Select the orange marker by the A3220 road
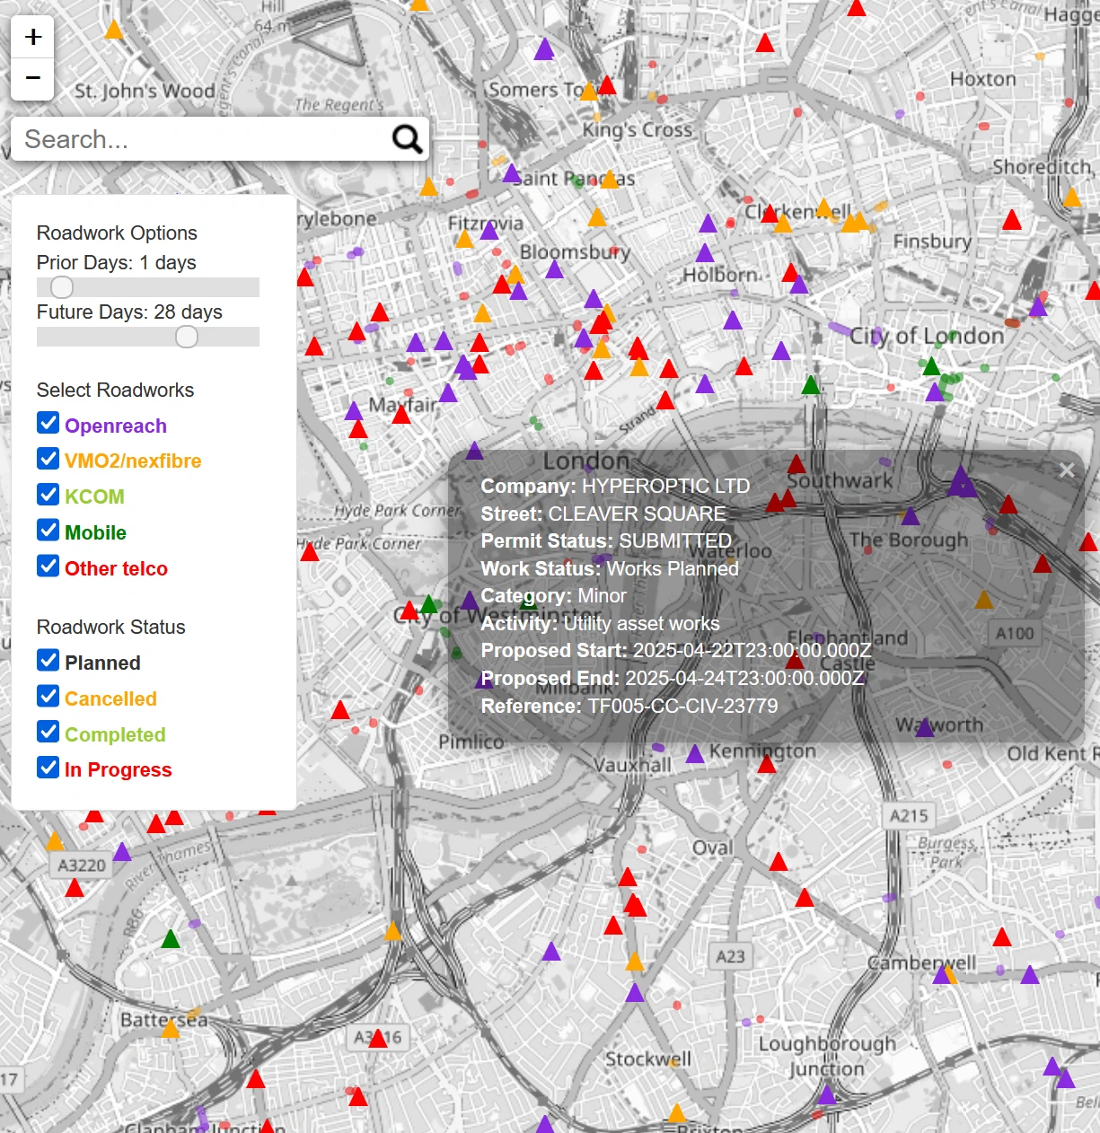This screenshot has width=1100, height=1133. [56, 842]
